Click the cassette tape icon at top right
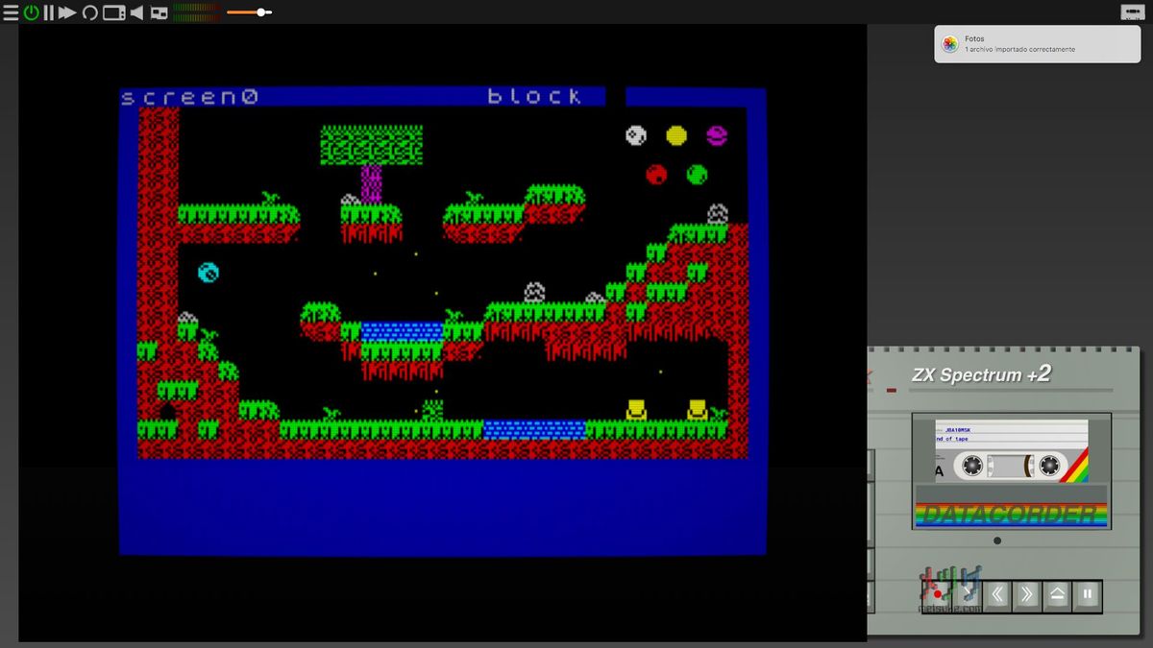The height and width of the screenshot is (648, 1153). coord(1131,12)
